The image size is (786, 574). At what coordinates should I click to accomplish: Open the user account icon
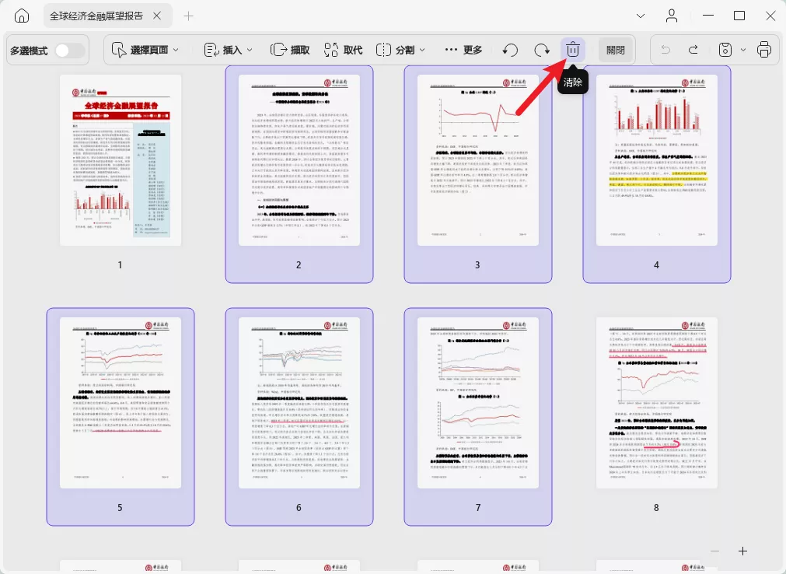coord(671,16)
